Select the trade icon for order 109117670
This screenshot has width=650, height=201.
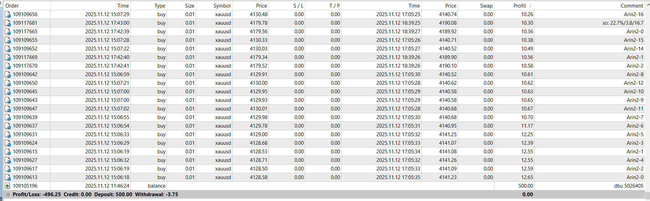pos(7,66)
